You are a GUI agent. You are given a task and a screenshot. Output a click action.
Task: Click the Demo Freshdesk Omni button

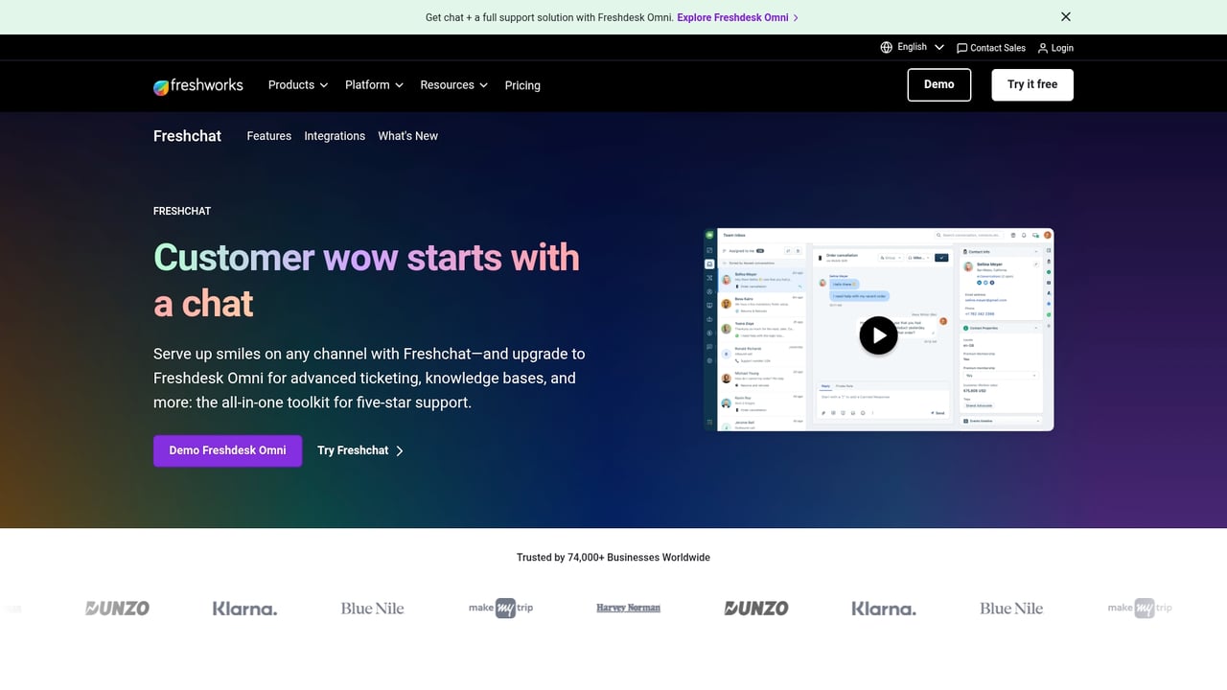227,450
